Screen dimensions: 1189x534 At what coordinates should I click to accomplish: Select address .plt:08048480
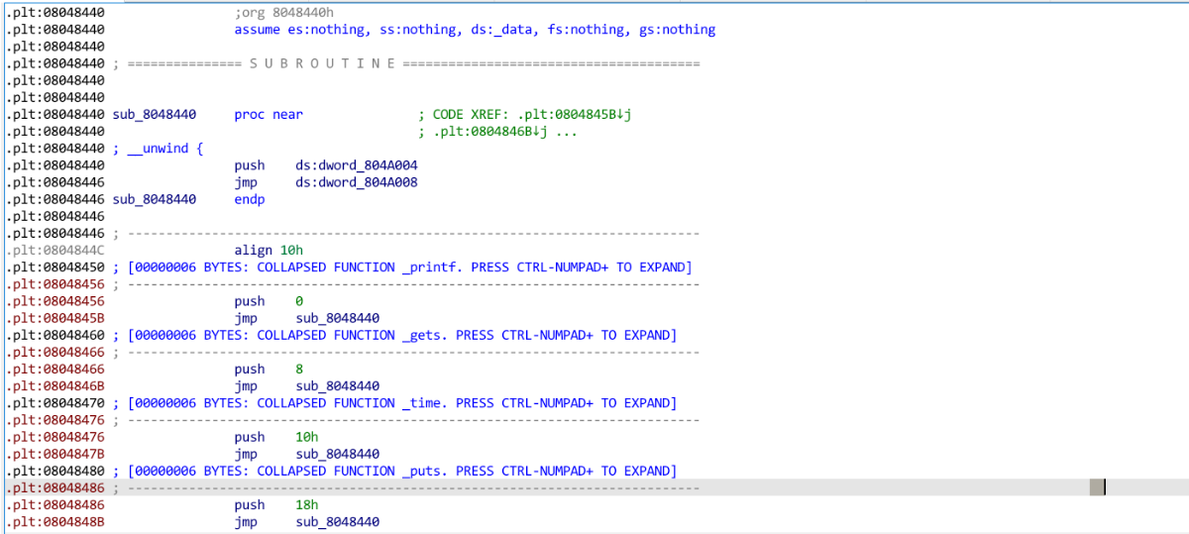[x=55, y=471]
